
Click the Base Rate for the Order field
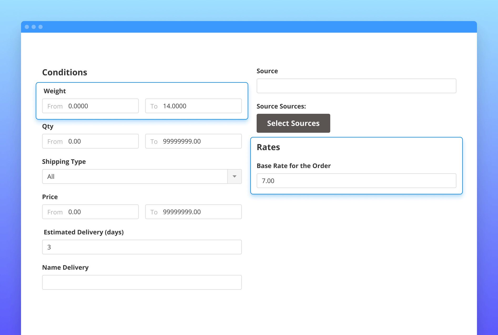(356, 181)
